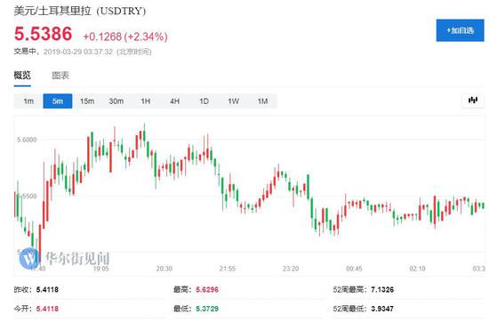Open the 图表 tab
The width and height of the screenshot is (489, 322).
(60, 76)
